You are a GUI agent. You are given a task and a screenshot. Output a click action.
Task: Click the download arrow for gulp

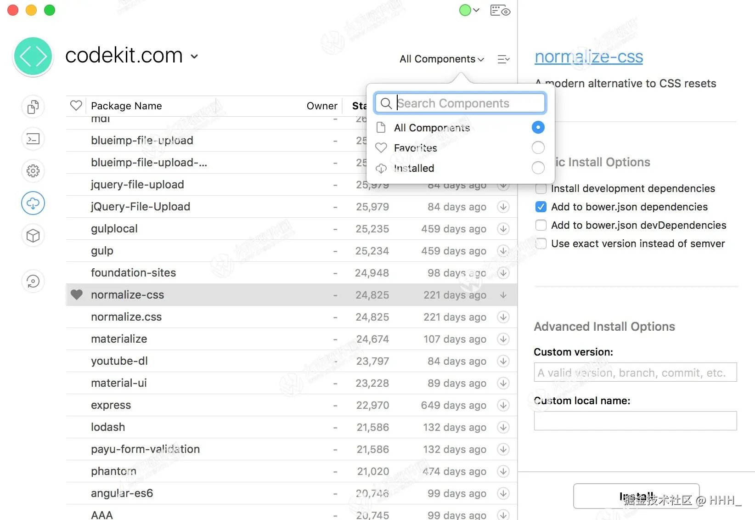(503, 251)
